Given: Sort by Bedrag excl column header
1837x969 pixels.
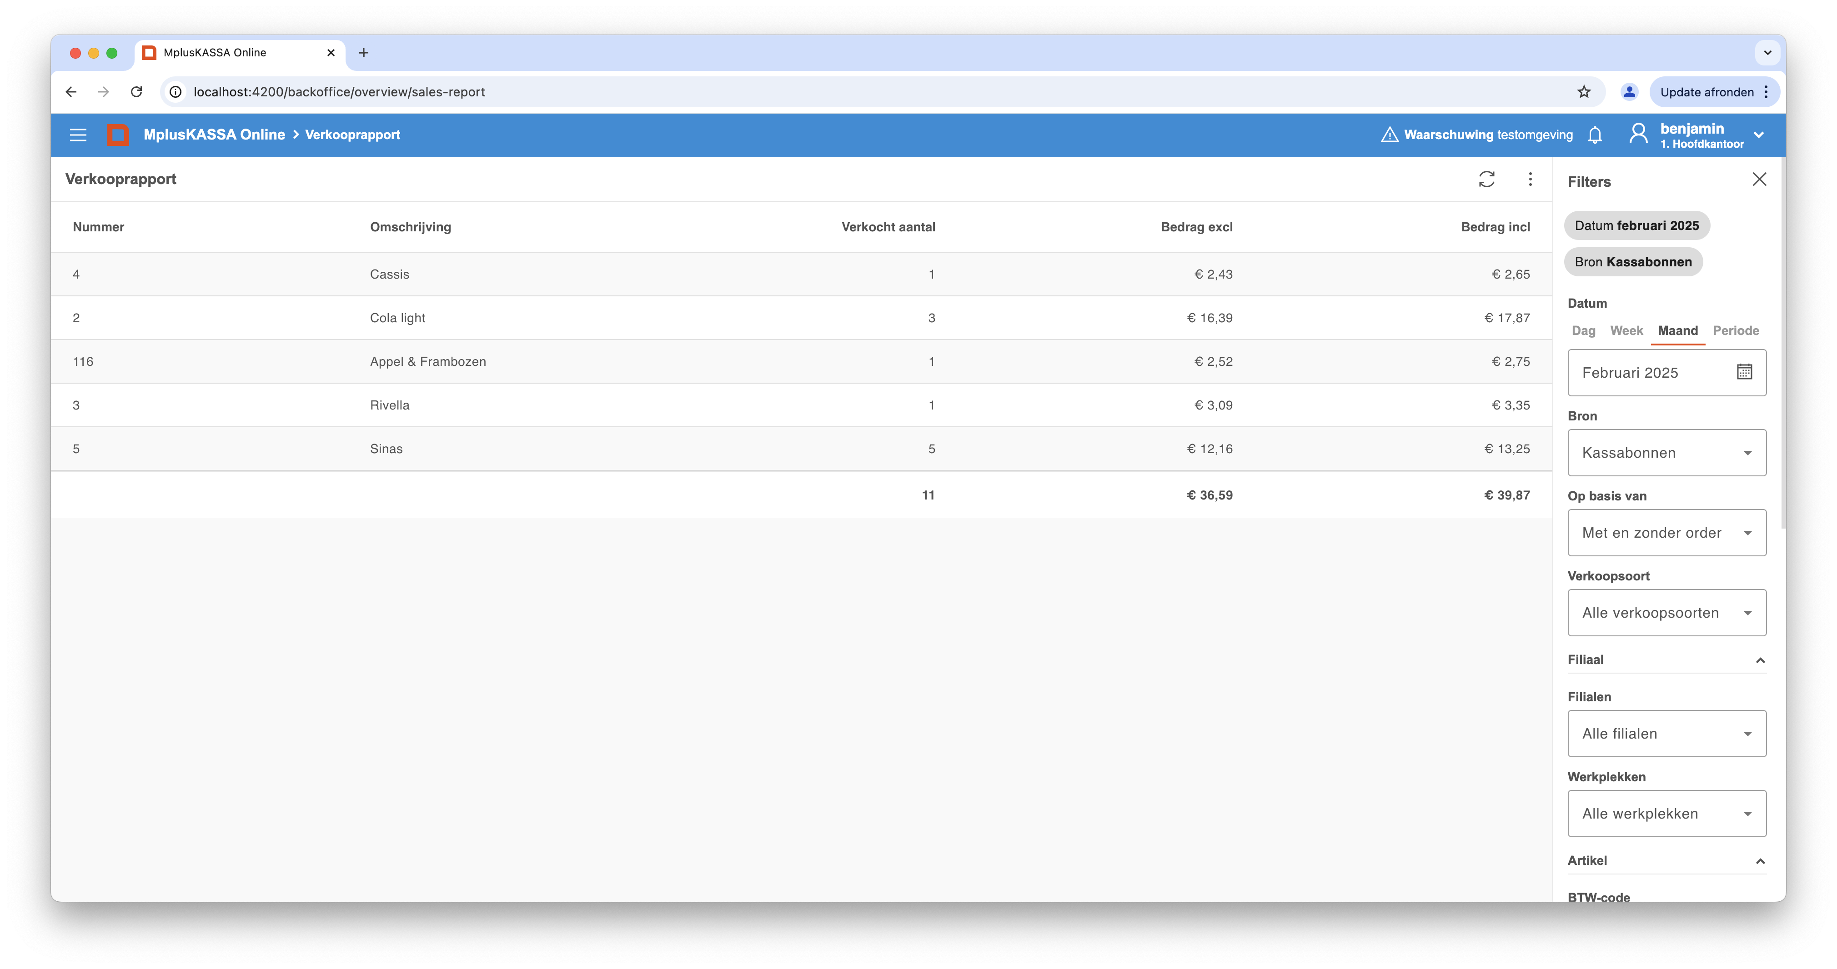Looking at the screenshot, I should pos(1197,227).
